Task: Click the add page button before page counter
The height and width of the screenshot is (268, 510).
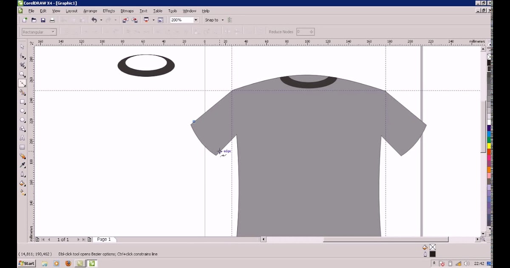Action: 38,239
